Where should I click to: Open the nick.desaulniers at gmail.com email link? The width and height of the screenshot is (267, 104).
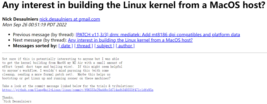pos(70,19)
